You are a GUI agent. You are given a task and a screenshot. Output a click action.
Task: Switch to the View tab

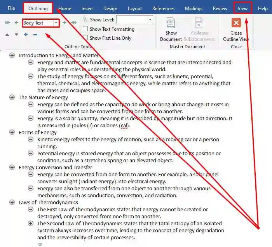(x=242, y=8)
